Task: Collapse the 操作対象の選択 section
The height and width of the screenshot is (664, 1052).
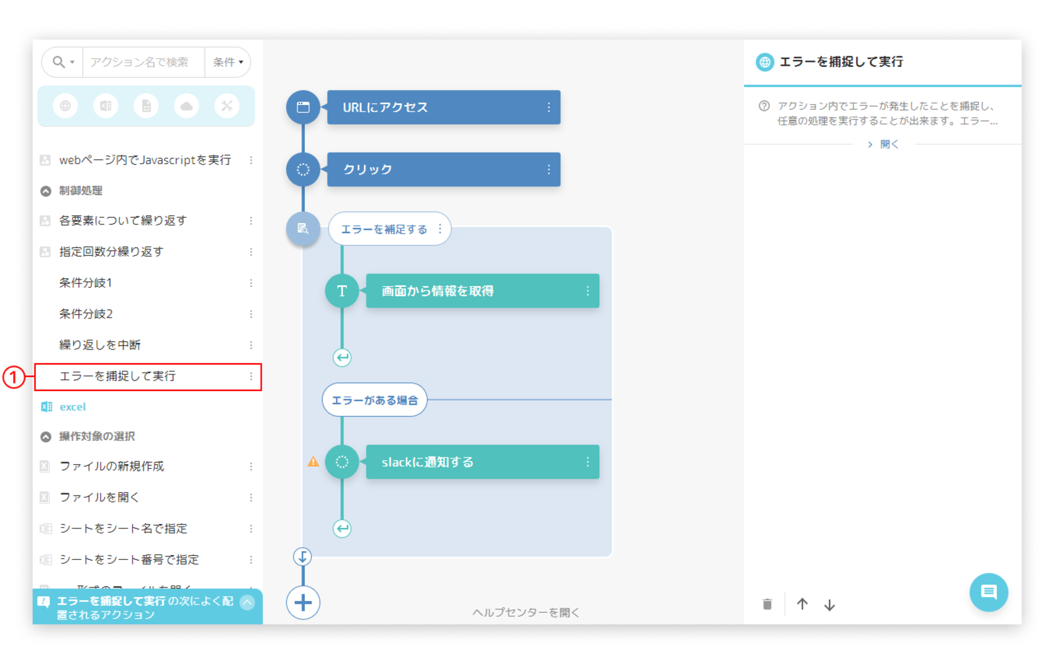Action: pos(46,437)
